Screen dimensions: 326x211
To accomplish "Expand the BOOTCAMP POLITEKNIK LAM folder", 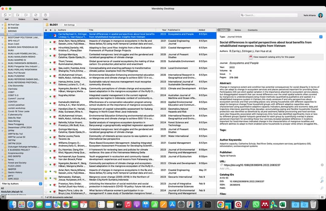I will [3, 37].
